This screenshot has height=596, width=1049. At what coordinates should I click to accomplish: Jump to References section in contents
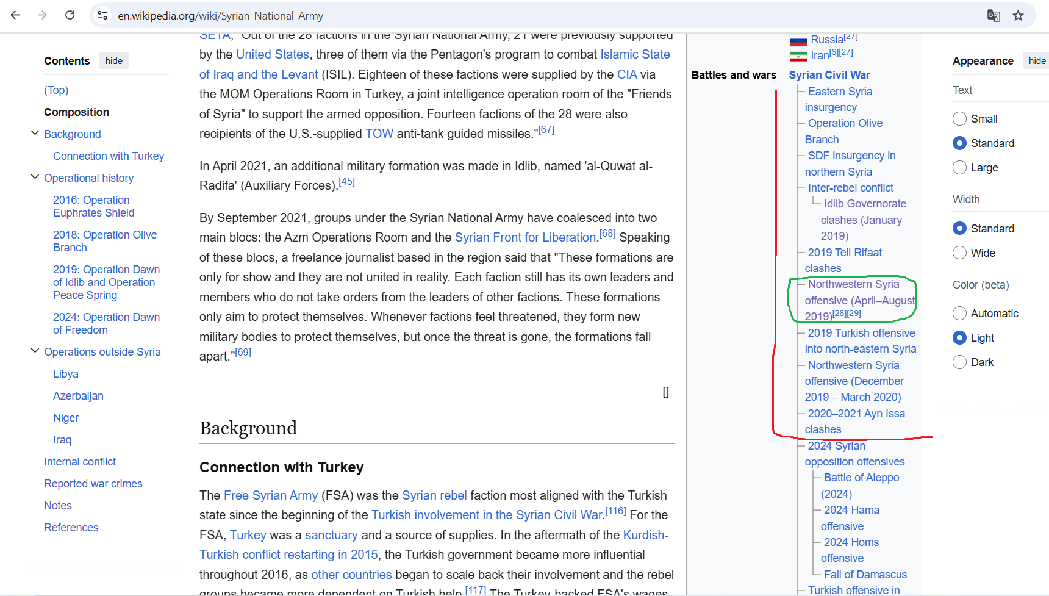click(71, 528)
